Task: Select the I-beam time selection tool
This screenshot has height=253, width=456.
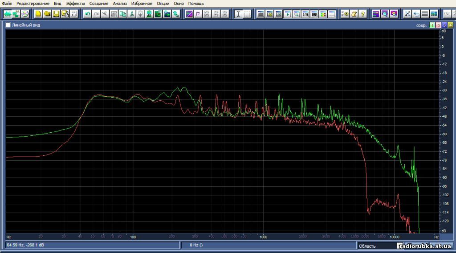Action: [x=238, y=14]
